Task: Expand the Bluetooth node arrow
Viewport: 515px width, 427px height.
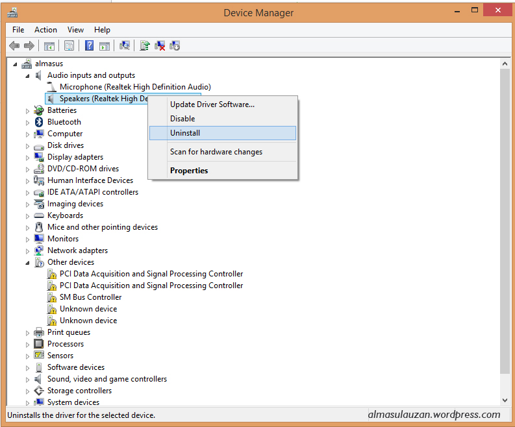Action: pos(27,123)
